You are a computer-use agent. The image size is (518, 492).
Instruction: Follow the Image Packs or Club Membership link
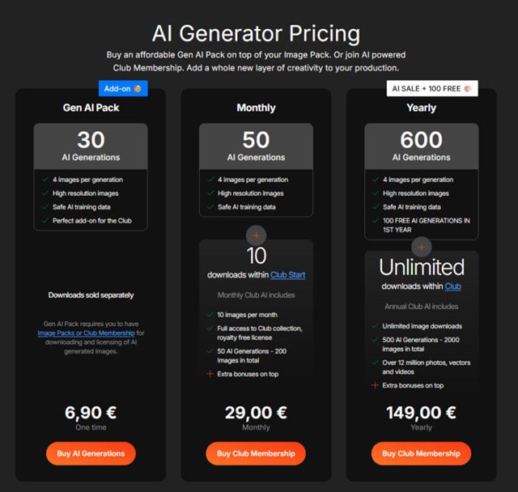click(x=87, y=333)
